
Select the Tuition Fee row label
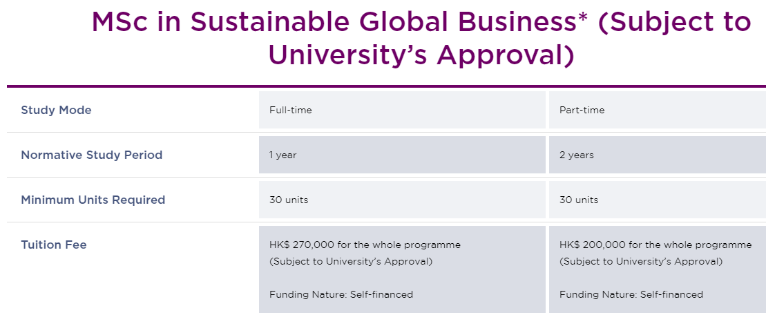pos(54,245)
